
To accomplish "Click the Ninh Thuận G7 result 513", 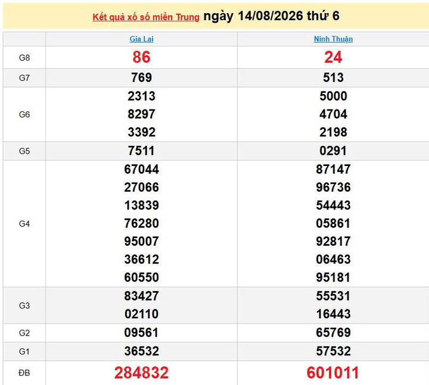I will click(x=333, y=77).
